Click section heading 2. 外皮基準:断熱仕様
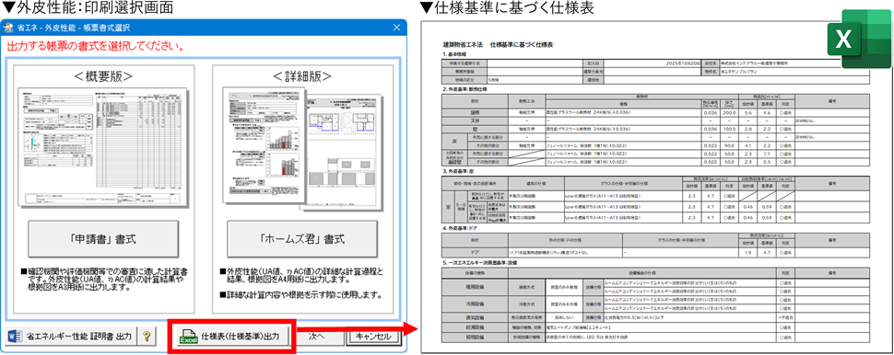The width and height of the screenshot is (894, 355). [465, 89]
